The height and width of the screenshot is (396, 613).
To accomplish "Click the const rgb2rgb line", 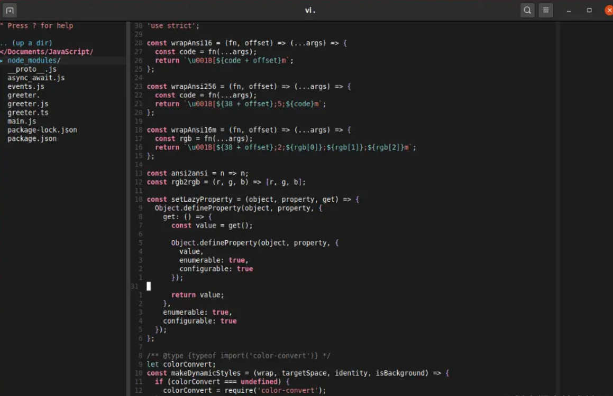I will tap(226, 182).
